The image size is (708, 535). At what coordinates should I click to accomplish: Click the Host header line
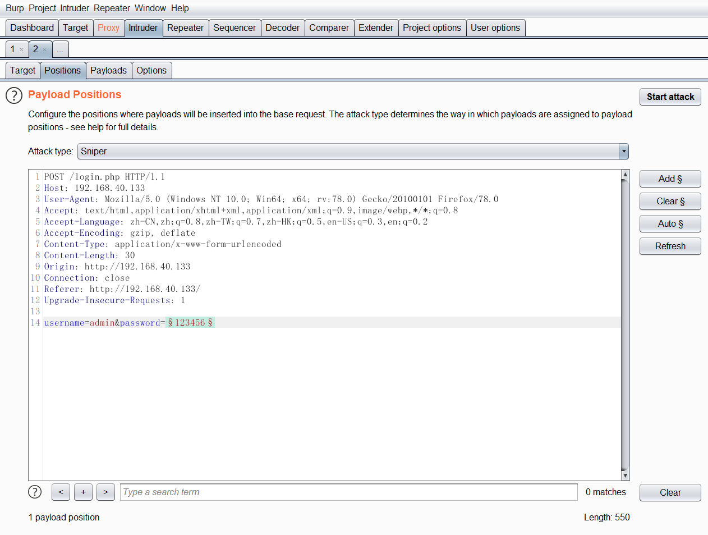point(94,188)
